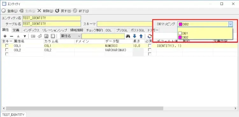Click the 戻す(R) button label
The width and height of the screenshot is (239, 117).
(66, 11)
